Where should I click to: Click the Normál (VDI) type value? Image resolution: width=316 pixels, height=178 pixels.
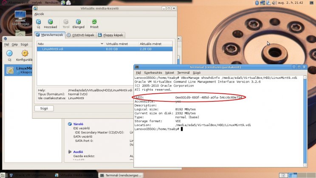(x=78, y=94)
